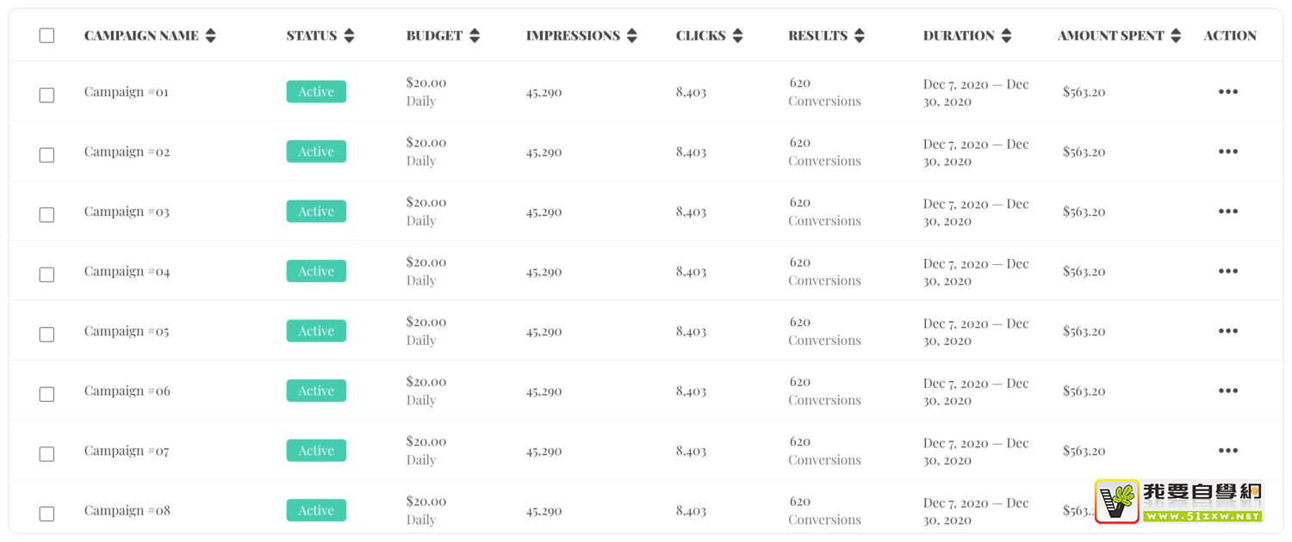The width and height of the screenshot is (1292, 542).
Task: Sort by Budget column arrows
Action: pyautogui.click(x=475, y=36)
